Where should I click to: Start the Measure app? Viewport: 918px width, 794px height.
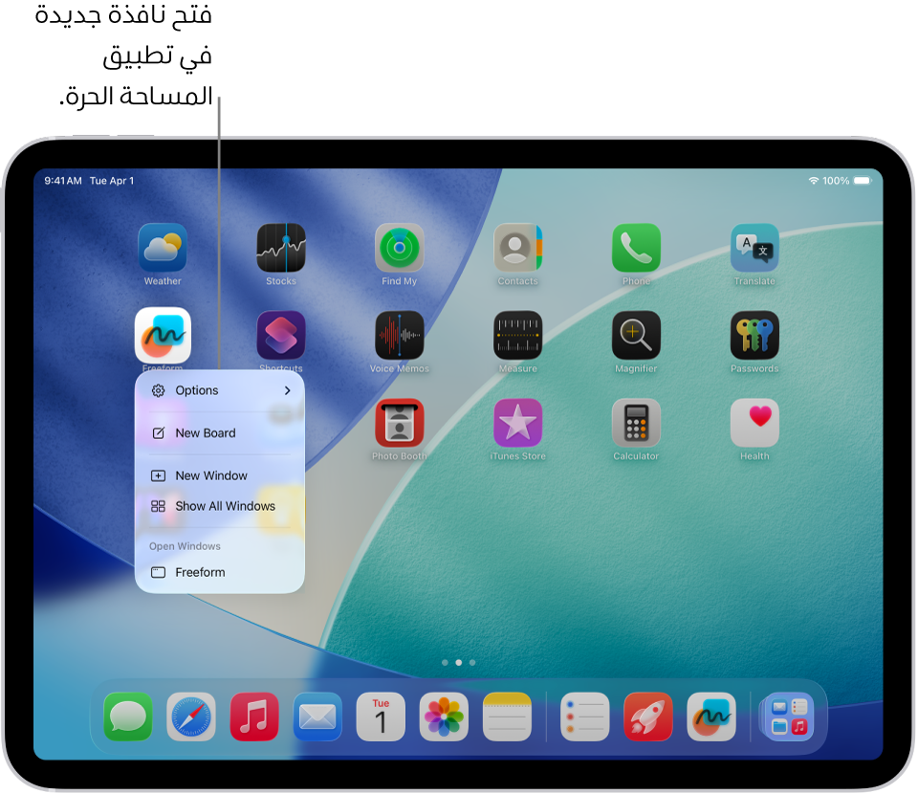tap(517, 333)
